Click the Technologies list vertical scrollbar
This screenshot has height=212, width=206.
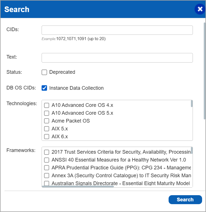pyautogui.click(x=192, y=104)
